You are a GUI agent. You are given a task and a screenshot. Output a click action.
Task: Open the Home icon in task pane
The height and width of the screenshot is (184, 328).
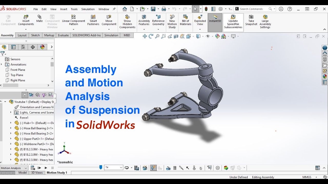(x=325, y=53)
